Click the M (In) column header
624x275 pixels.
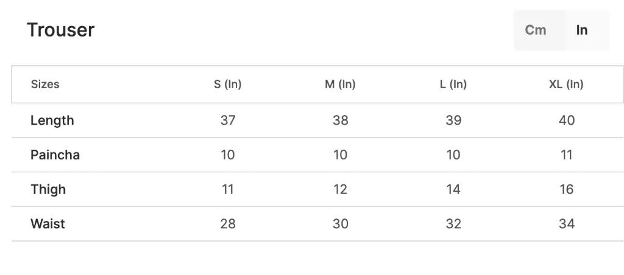pyautogui.click(x=340, y=84)
